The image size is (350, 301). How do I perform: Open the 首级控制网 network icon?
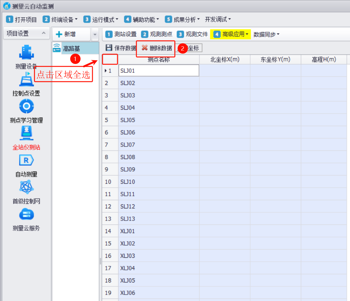(x=26, y=188)
